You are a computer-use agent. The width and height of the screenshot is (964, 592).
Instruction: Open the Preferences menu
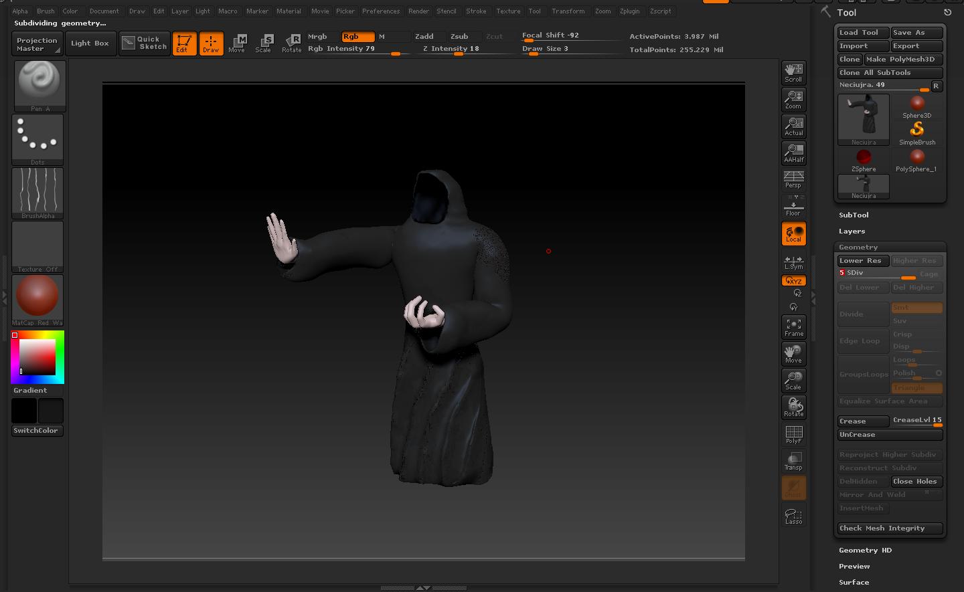(380, 11)
